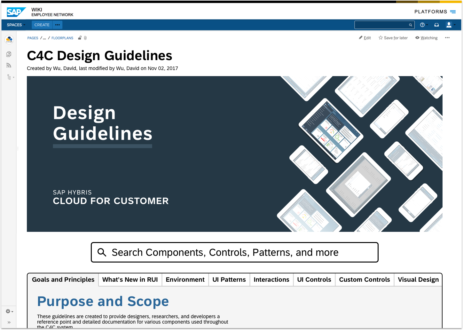Open the space tools gear menu
Image resolution: width=463 pixels, height=330 pixels.
(x=9, y=311)
